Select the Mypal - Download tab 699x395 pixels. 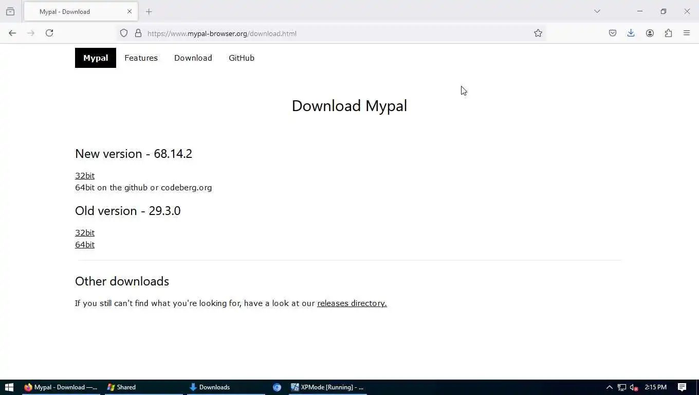pos(80,11)
